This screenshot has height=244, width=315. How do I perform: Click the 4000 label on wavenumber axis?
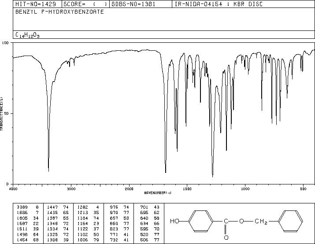click(13, 189)
